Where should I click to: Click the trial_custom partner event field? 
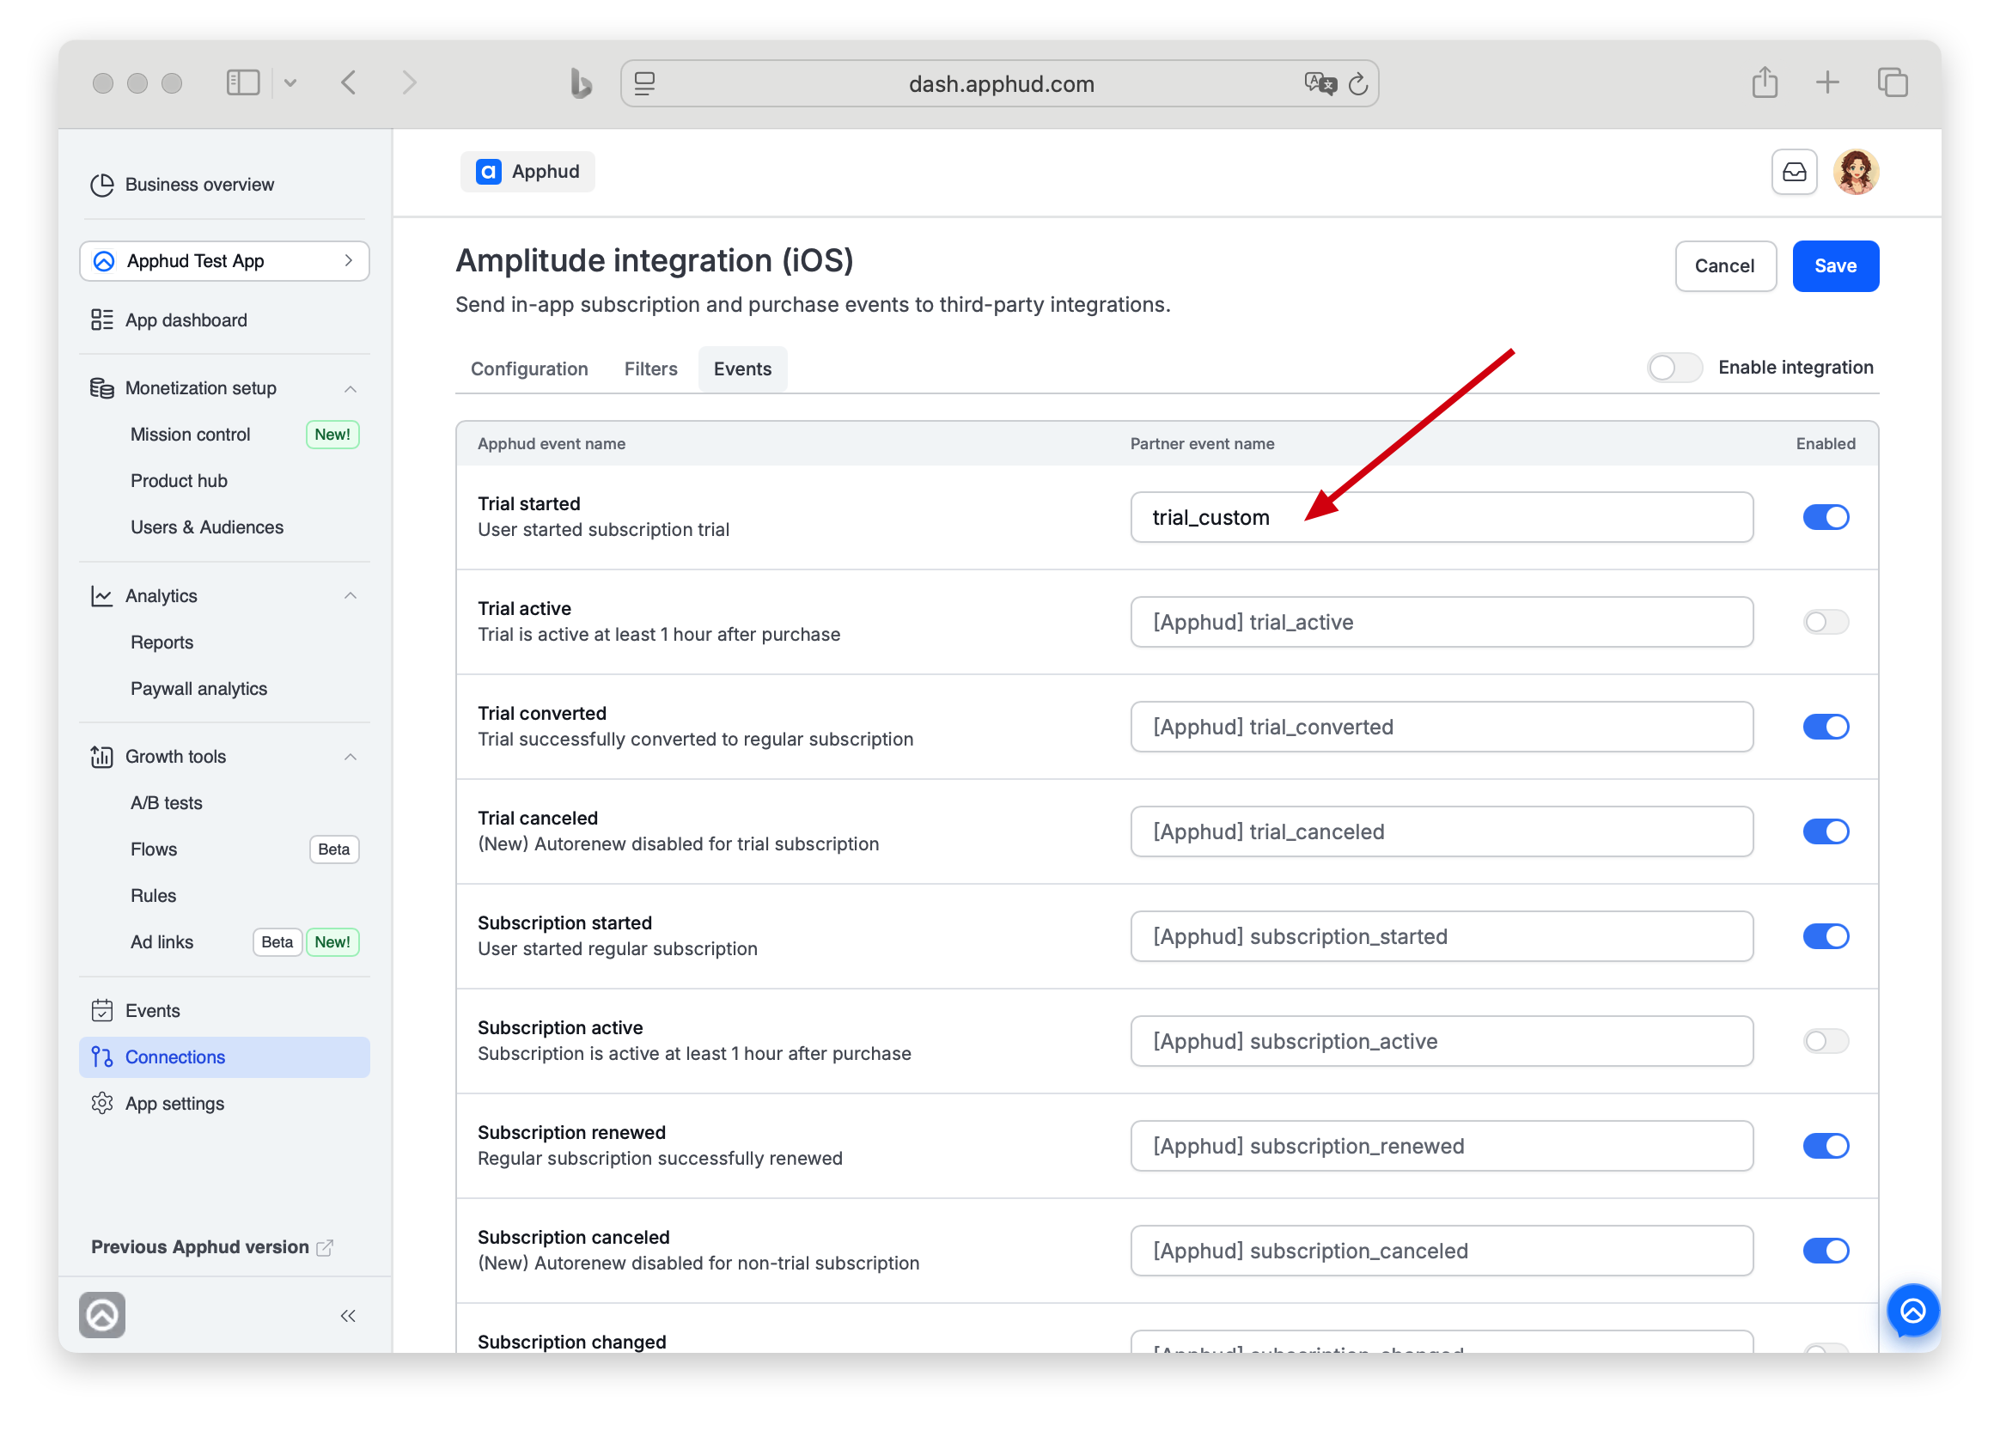(1442, 517)
